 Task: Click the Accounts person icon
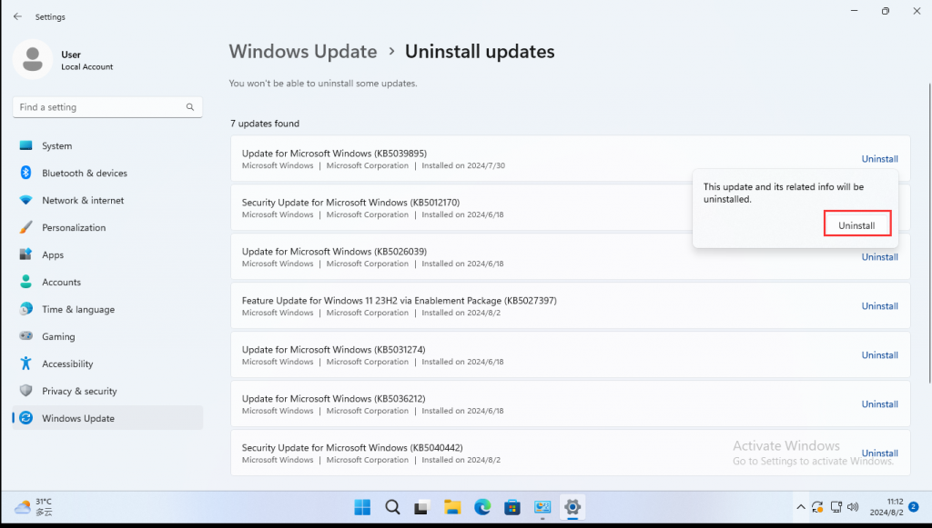(x=25, y=282)
